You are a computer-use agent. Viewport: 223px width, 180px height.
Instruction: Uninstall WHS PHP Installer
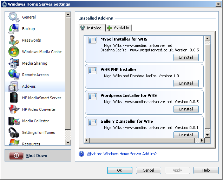point(186,83)
